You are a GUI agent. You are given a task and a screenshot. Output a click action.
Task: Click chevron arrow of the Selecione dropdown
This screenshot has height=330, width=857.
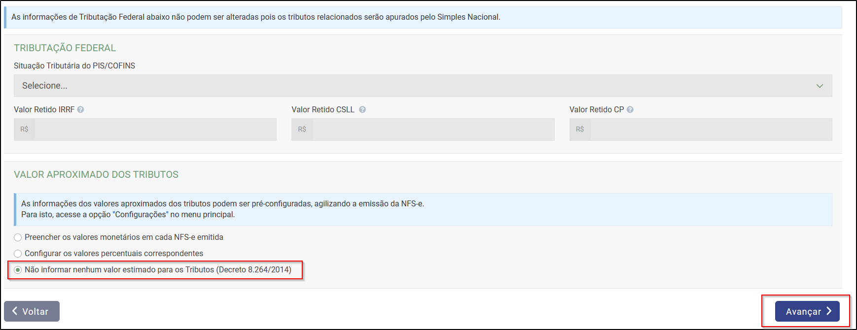tap(820, 86)
